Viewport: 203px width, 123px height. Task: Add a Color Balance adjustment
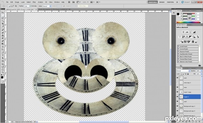187,37
